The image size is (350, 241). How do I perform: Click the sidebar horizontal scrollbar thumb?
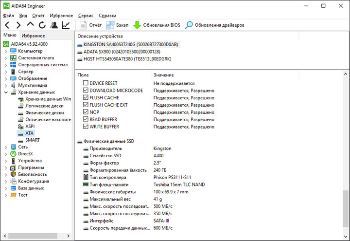[33, 236]
